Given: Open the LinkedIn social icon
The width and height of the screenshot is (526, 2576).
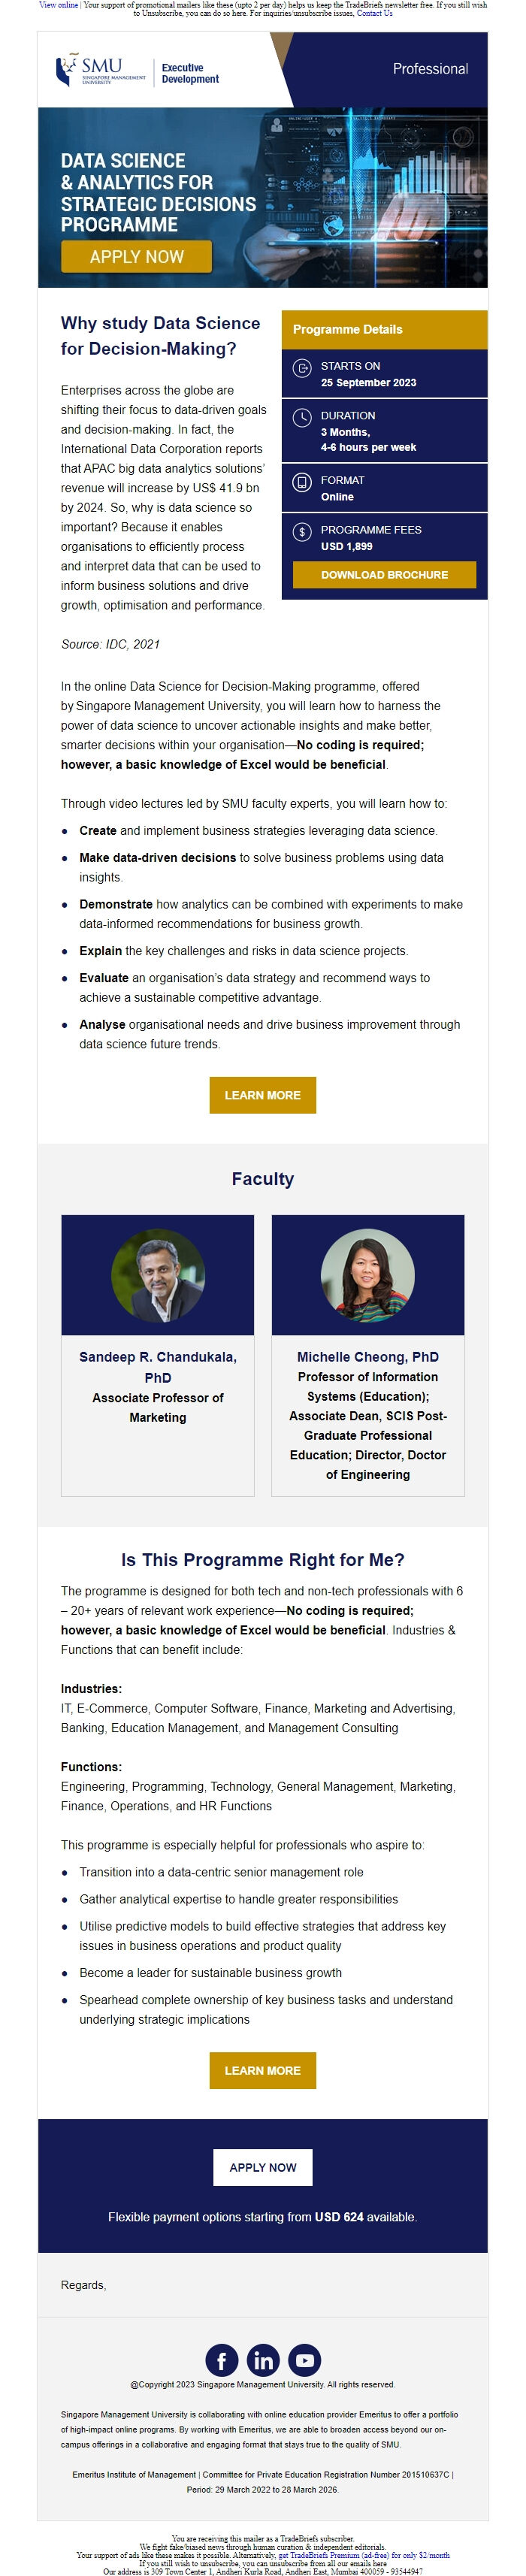Looking at the screenshot, I should click(263, 2359).
